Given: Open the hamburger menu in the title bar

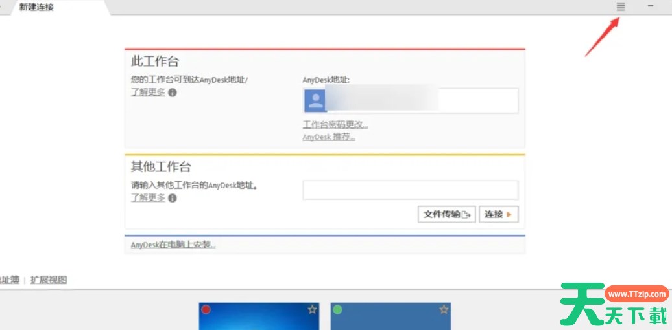Looking at the screenshot, I should point(621,6).
